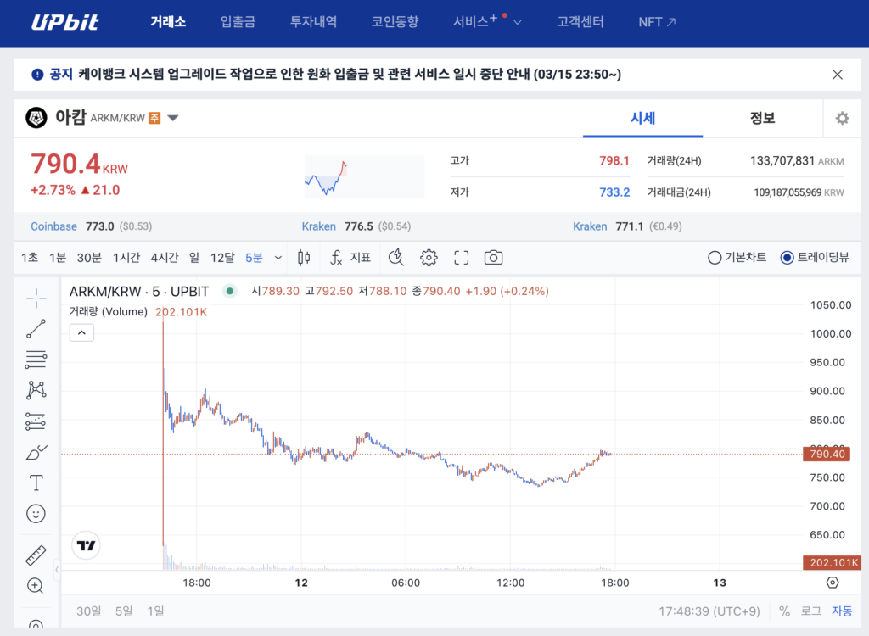Select the 기본차트 radio option
This screenshot has height=636, width=869.
pyautogui.click(x=737, y=258)
